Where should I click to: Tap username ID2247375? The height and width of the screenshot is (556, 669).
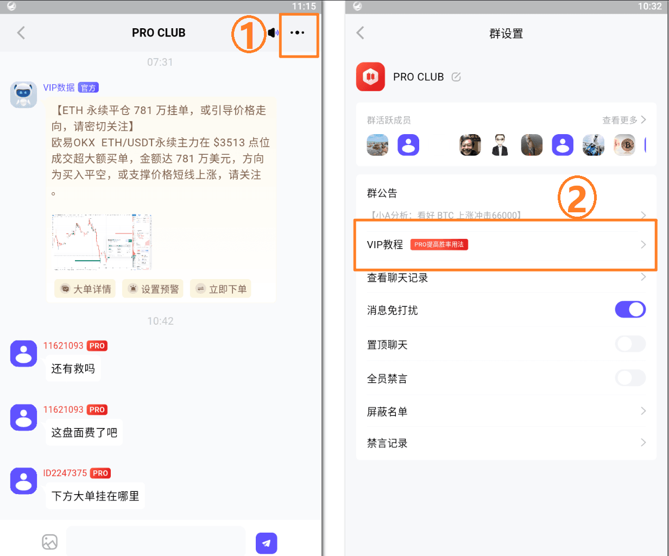point(65,473)
